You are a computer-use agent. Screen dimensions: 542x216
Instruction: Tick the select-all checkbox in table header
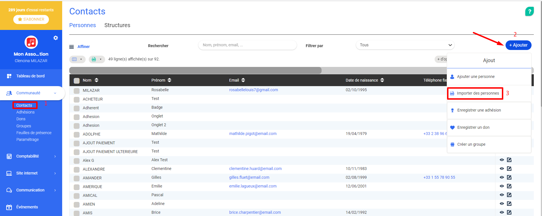(x=77, y=80)
